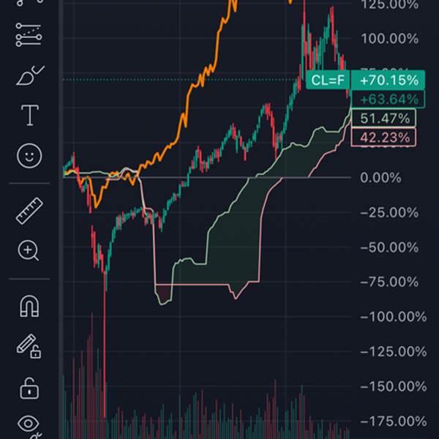Toggle lock all drawings padlock

(x=29, y=387)
